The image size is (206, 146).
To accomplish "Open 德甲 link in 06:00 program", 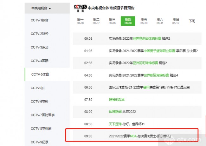I will click(146, 87).
